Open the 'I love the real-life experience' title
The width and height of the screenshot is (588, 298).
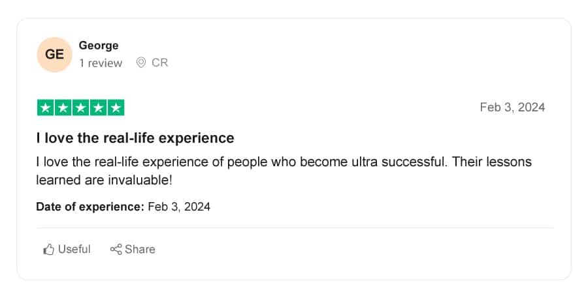tap(135, 138)
